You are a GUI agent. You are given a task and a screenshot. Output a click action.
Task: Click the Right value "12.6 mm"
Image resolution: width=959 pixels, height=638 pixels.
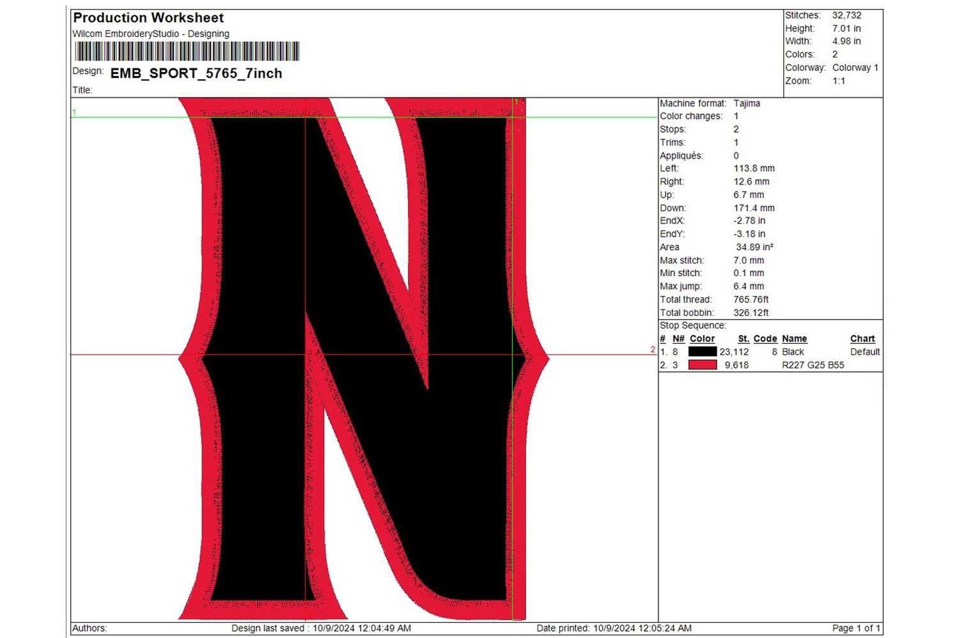pyautogui.click(x=752, y=182)
